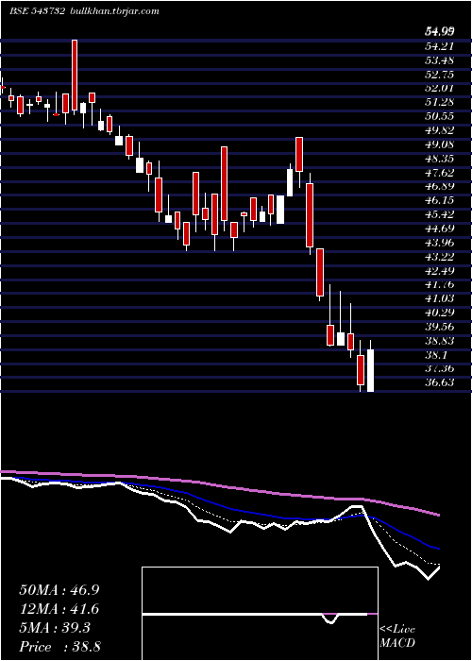The width and height of the screenshot is (472, 661).
Task: Click the '12MA : 41.6' readout
Action: tap(59, 609)
